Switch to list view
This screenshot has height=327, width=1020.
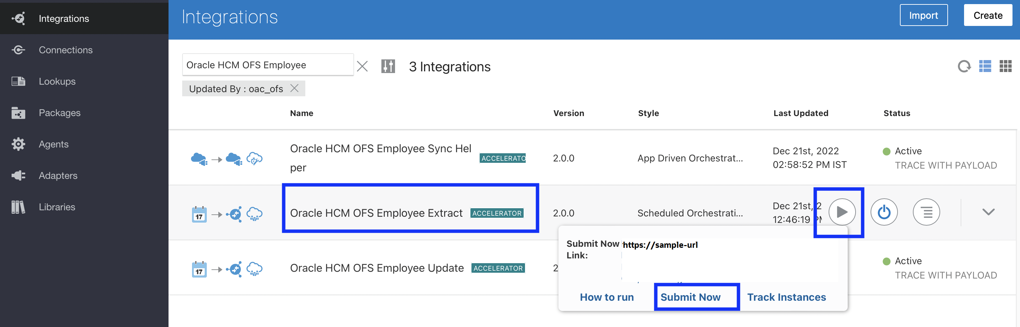[x=985, y=66]
